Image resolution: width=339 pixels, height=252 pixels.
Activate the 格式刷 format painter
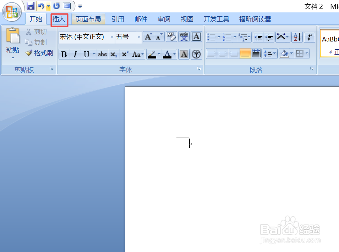39,53
